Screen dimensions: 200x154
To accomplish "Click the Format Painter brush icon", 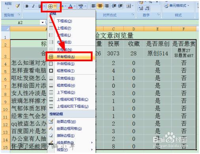I will (18, 6).
